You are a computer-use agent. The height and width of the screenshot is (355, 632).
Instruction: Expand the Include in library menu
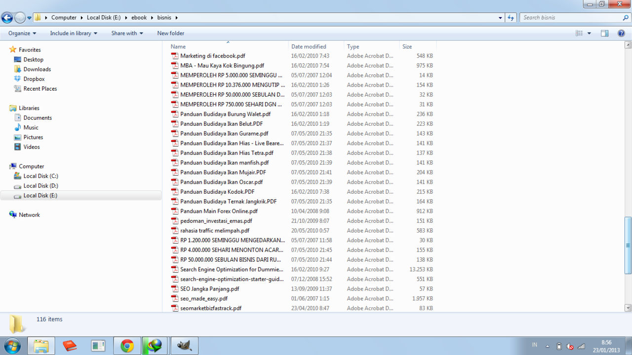point(74,33)
